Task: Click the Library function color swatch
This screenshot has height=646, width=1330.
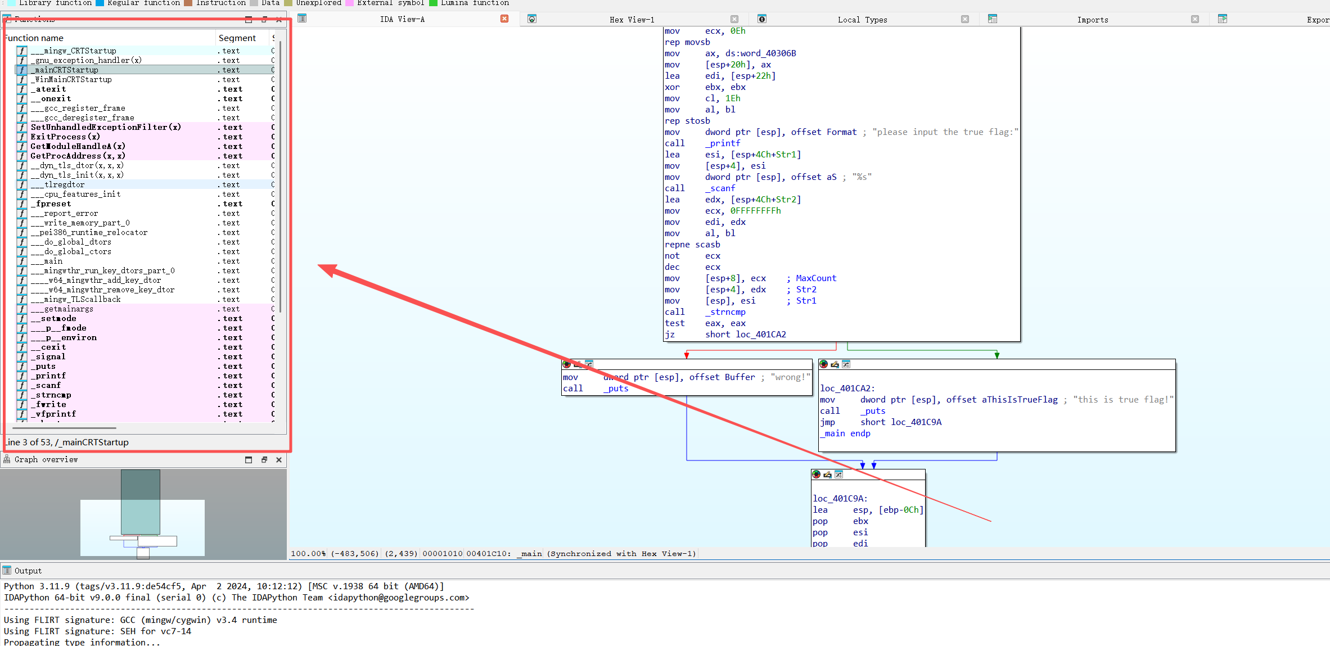Action: (x=11, y=3)
